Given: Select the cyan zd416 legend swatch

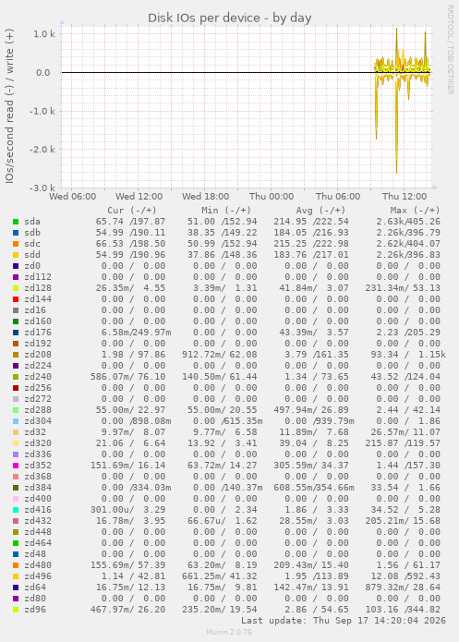Looking at the screenshot, I should 16,510.
